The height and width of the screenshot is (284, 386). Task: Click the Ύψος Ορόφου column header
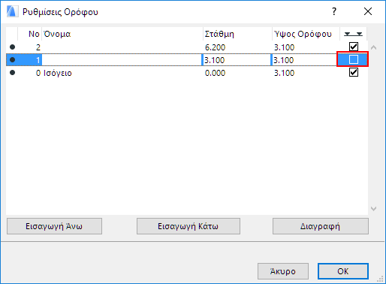[306, 34]
